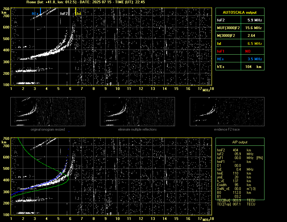Select the Rome date and time title text
This screenshot has width=287, height=222.
[86, 2]
